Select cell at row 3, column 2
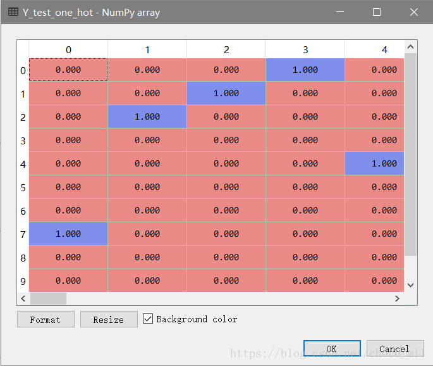This screenshot has width=433, height=366. pyautogui.click(x=226, y=140)
